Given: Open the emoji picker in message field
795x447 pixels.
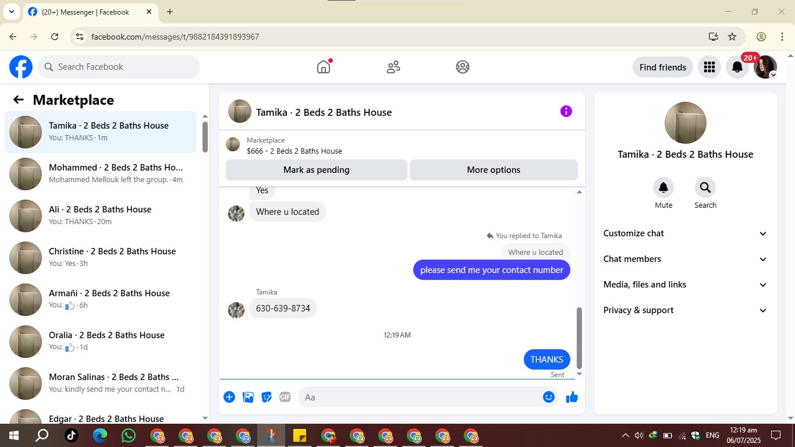Looking at the screenshot, I should [x=549, y=397].
